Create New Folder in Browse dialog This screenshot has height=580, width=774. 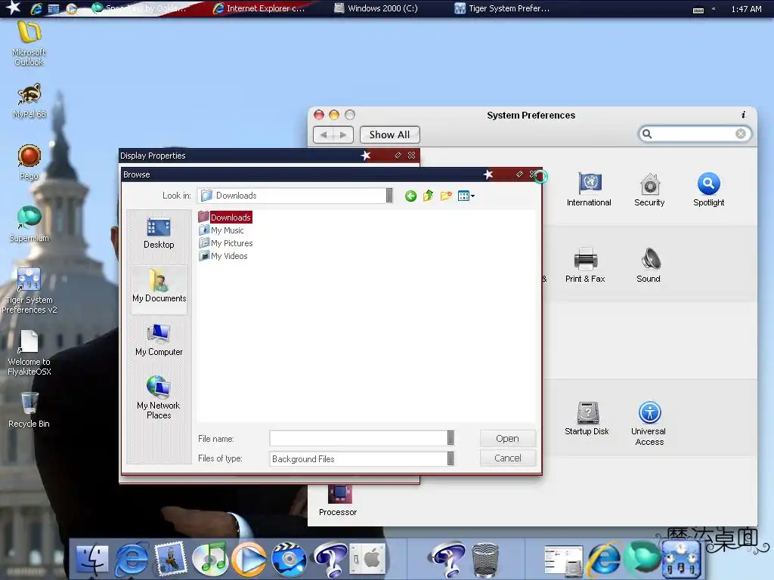coord(446,196)
